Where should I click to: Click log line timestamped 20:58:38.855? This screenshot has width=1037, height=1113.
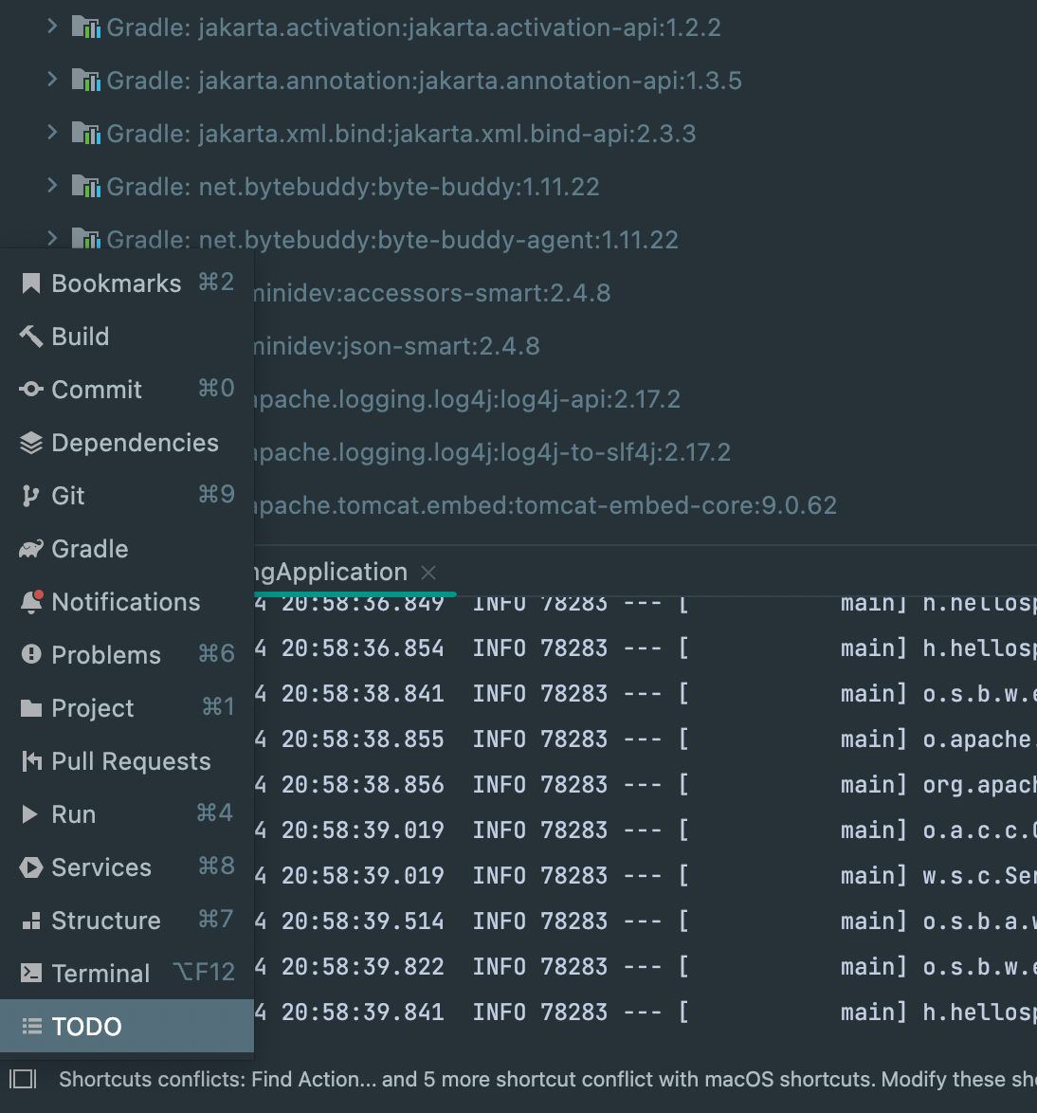[x=646, y=739]
